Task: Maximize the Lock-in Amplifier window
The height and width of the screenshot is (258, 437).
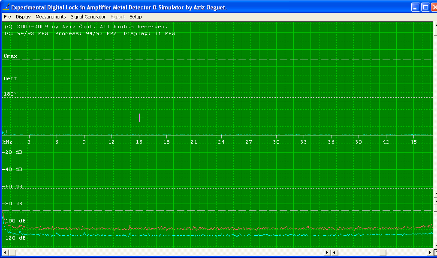Action: click(425, 7)
